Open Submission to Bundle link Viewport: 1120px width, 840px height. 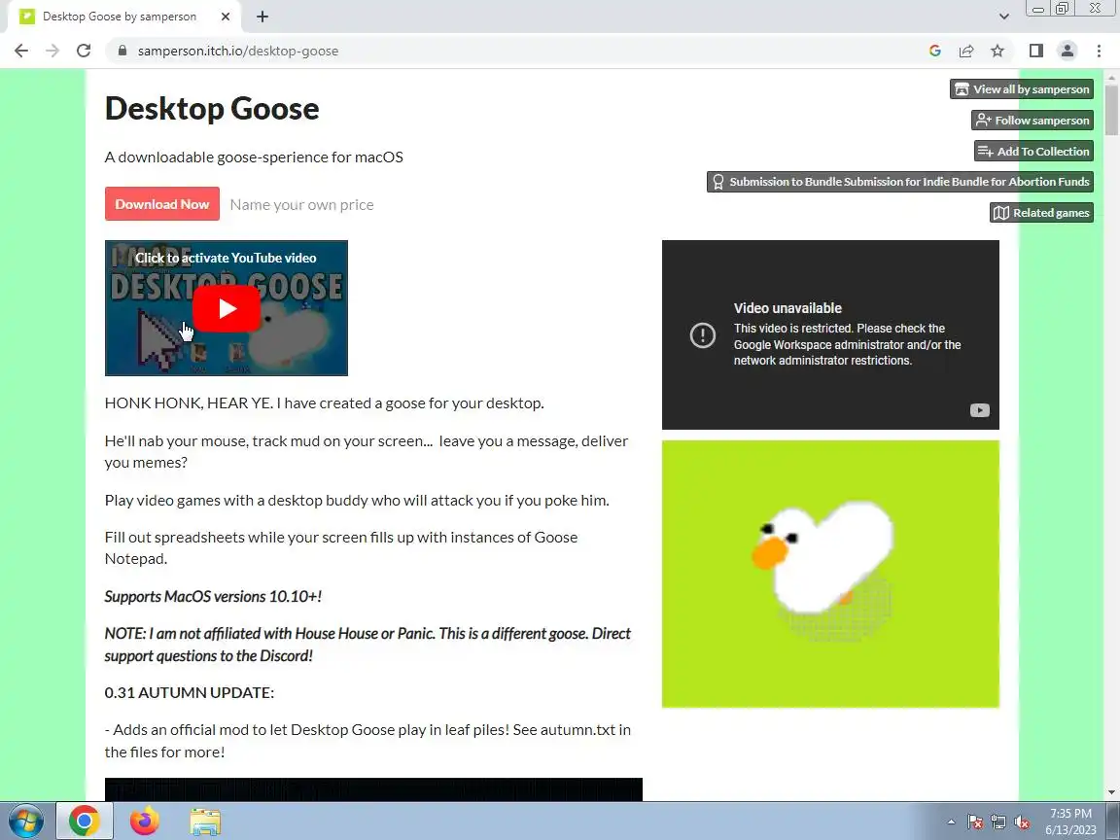pyautogui.click(x=900, y=182)
